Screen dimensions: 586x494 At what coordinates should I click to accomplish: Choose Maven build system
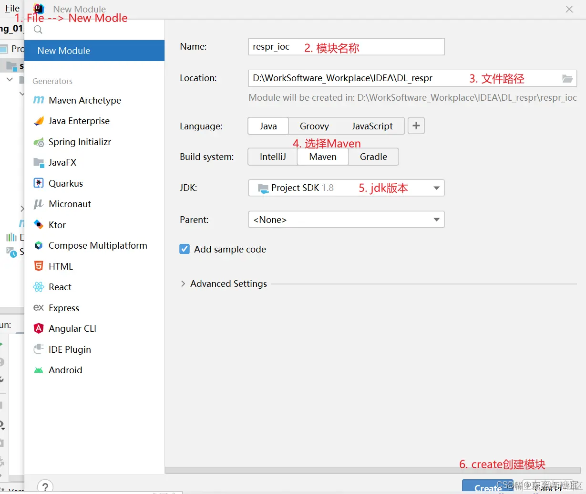click(323, 157)
